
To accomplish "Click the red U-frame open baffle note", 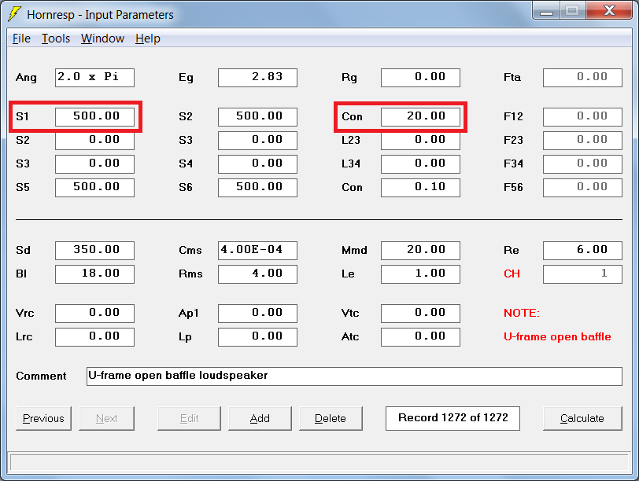I will point(557,337).
